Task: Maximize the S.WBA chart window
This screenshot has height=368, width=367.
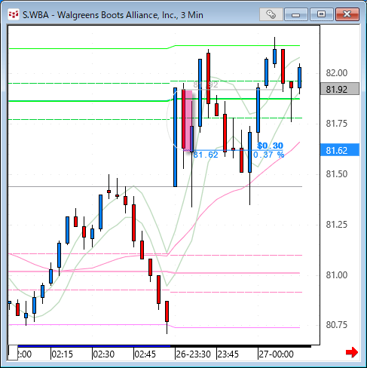Action: [321, 14]
